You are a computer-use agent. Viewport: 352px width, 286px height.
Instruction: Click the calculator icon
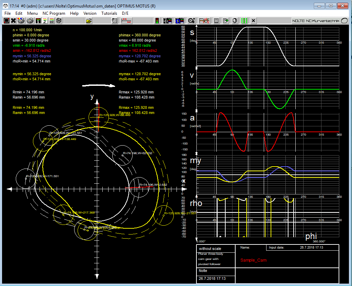click(216, 21)
